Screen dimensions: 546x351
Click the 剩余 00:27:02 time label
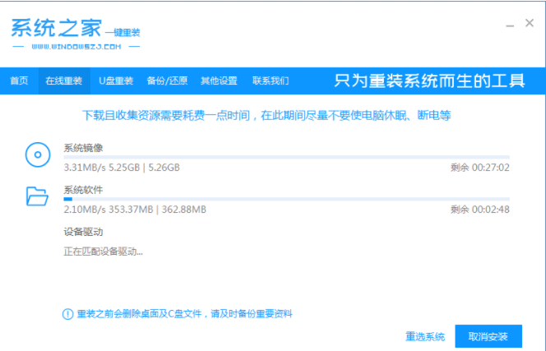480,168
